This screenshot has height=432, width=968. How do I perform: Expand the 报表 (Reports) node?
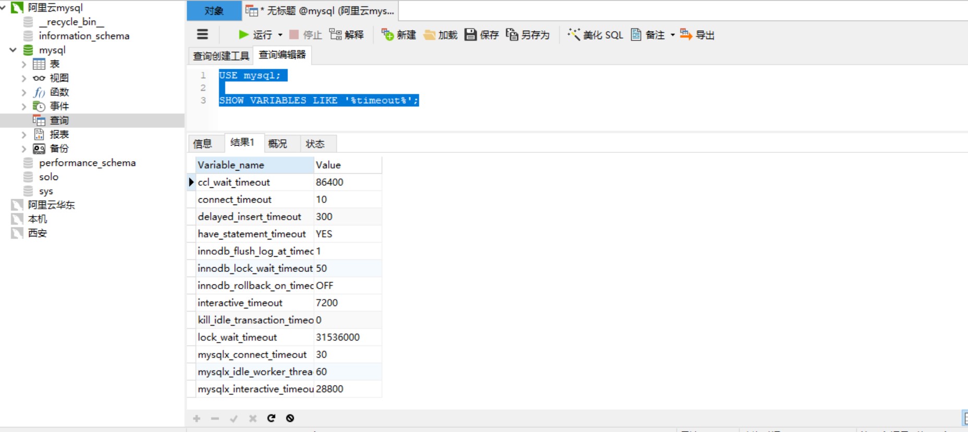coord(24,135)
